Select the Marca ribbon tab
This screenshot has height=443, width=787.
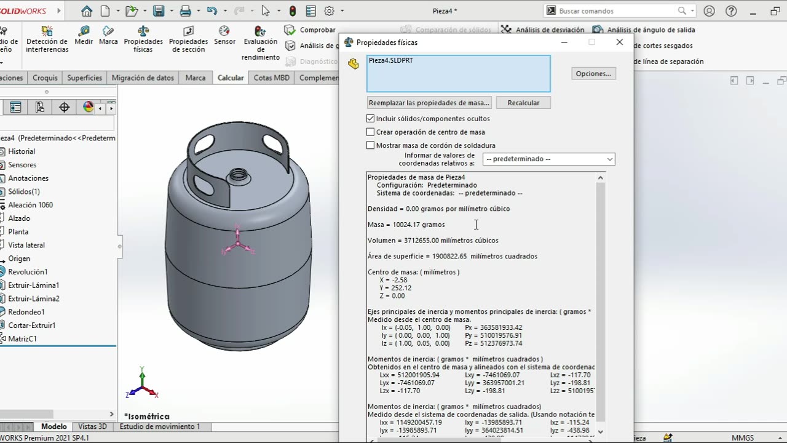pos(196,78)
